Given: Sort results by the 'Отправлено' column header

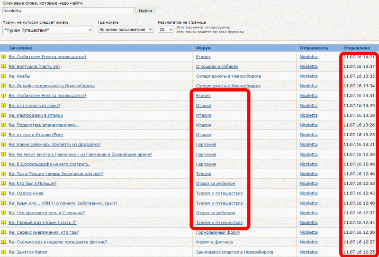Looking at the screenshot, I should click(356, 48).
